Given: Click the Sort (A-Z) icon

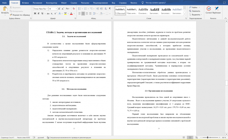Looking at the screenshot, I should [106, 9].
